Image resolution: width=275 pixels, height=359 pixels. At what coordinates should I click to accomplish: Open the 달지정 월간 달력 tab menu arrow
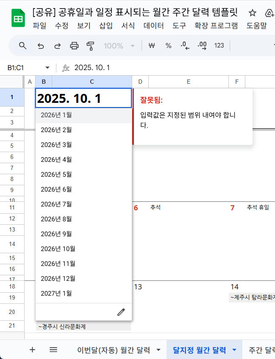[234, 350]
